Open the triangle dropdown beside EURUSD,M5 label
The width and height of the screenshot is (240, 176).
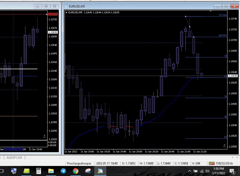tap(66, 12)
